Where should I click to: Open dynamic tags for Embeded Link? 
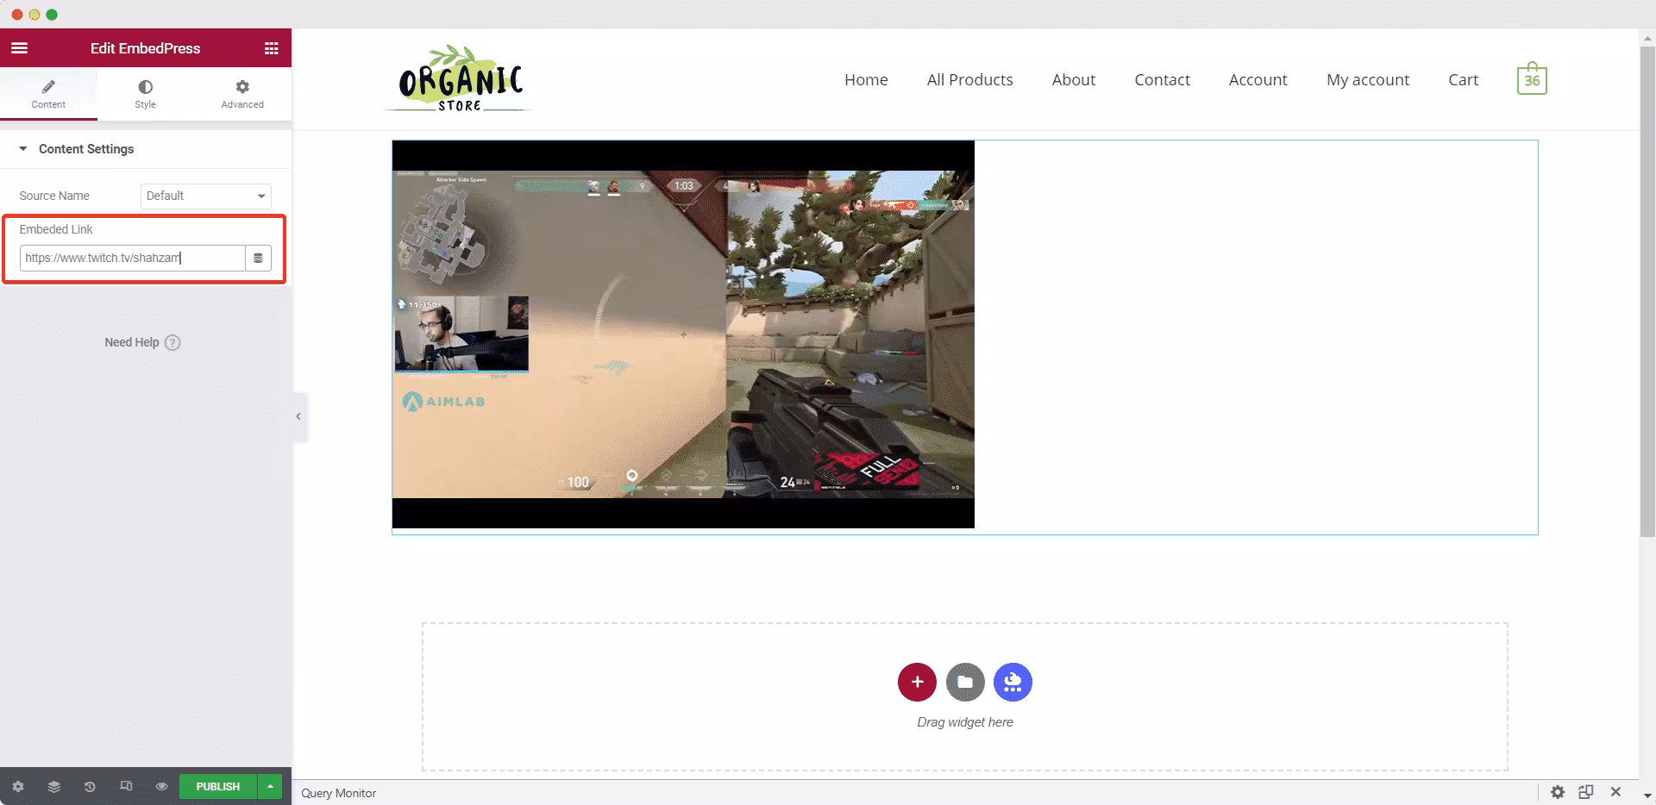point(258,258)
